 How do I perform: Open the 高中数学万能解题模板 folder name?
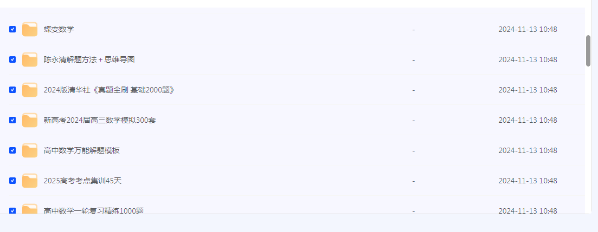tap(81, 150)
